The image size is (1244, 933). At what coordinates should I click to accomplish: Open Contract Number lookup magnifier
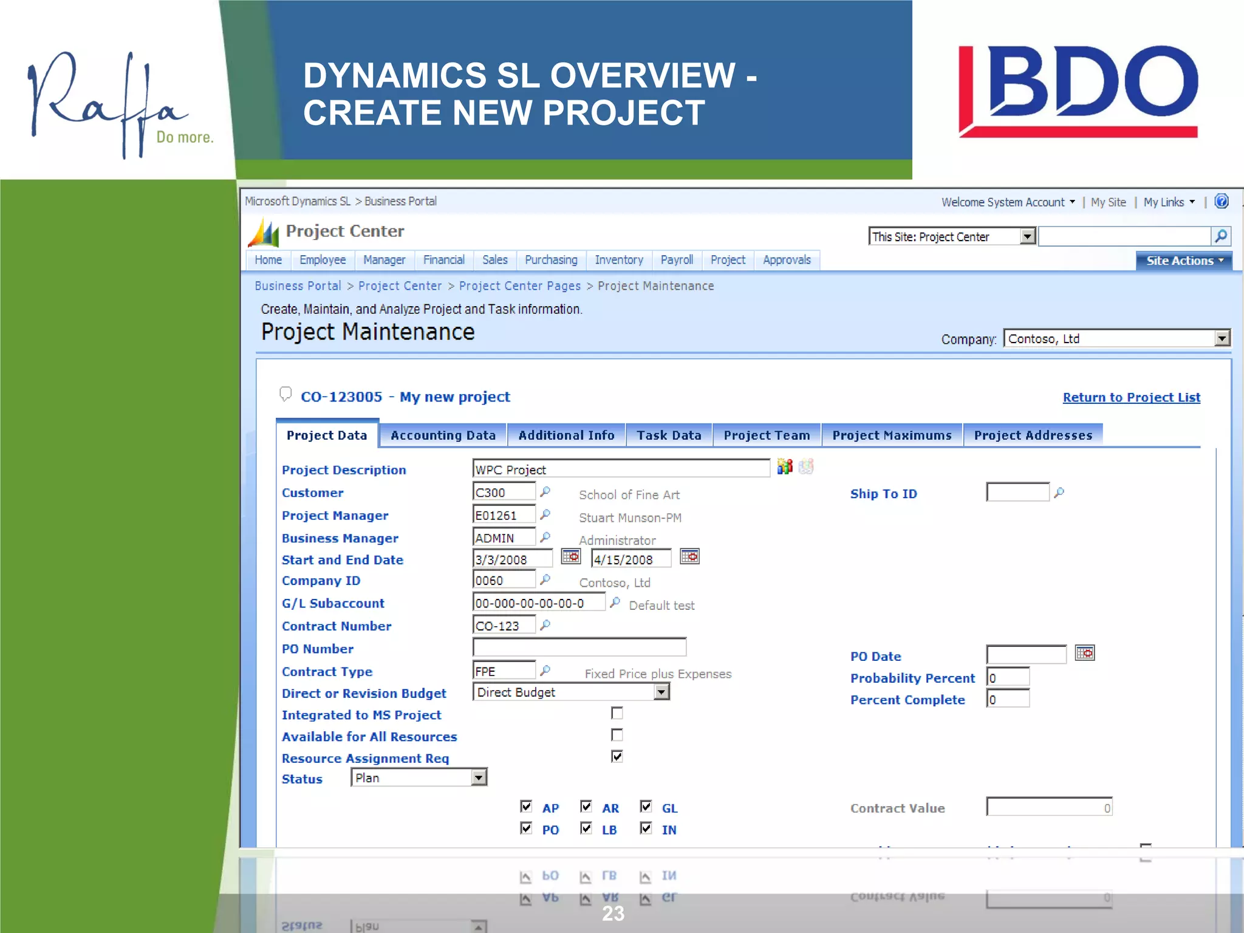(x=545, y=624)
